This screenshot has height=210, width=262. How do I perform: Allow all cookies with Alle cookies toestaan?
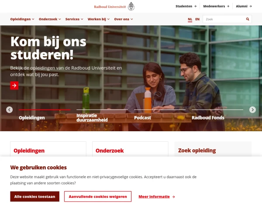click(35, 196)
